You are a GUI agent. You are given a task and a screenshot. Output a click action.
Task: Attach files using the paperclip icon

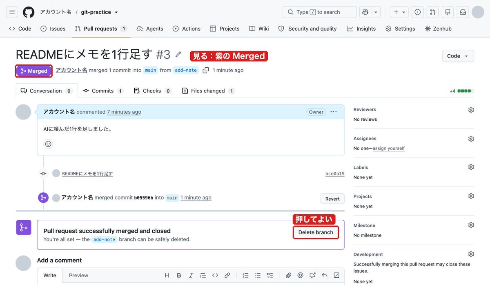click(x=288, y=275)
